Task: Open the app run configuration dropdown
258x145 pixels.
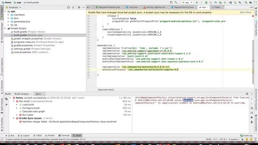Action: pos(187,2)
